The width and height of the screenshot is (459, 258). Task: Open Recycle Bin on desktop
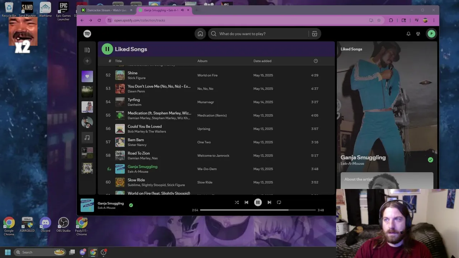(9, 10)
